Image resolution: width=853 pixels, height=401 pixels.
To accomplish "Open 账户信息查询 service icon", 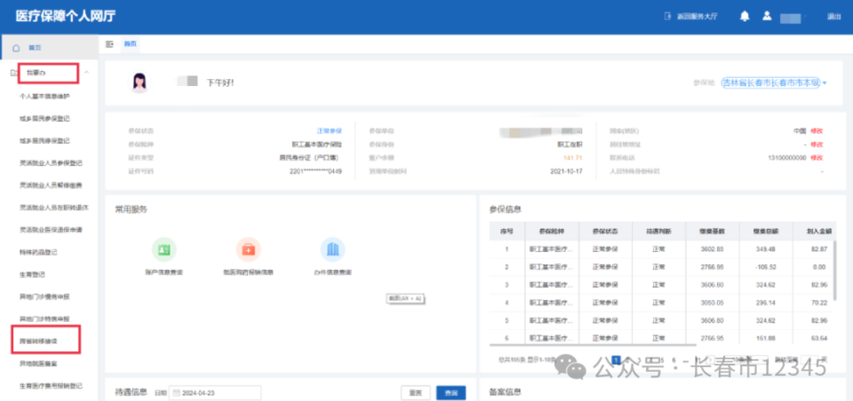I will click(x=163, y=249).
